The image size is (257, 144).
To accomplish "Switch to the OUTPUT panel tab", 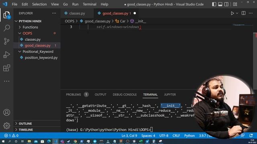I will click(100, 94).
